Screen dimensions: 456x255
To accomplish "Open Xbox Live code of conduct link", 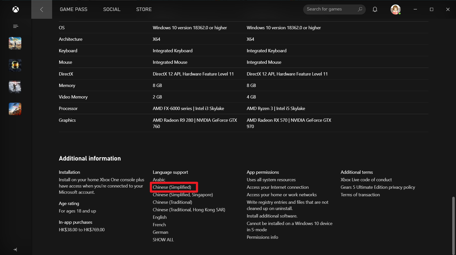I will tap(366, 179).
